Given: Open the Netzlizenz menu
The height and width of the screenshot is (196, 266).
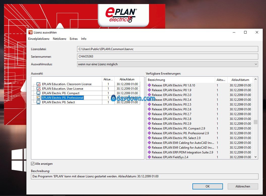Looking at the screenshot, I should coord(59,39).
